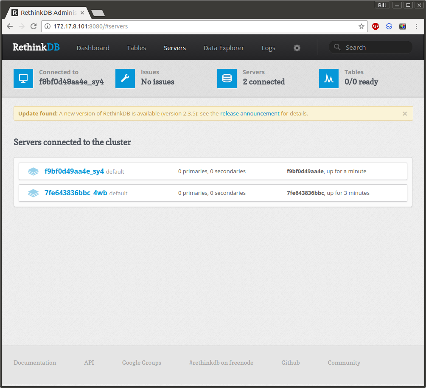Click the RethinkDB logo
The width and height of the screenshot is (426, 388).
tap(36, 47)
